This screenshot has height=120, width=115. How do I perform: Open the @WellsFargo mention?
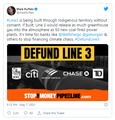70,35
